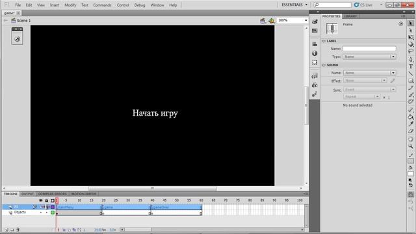Screen dimensions: 416x234
Task: Open the Sound Name dropdown
Action: pyautogui.click(x=369, y=73)
